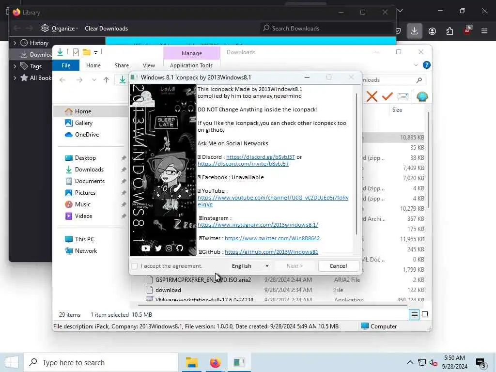Open Firefox extensions puzzle icon
Image resolution: width=496 pixels, height=372 pixels.
point(449,31)
